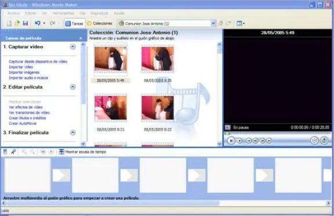Rewind the storyboard

43,152
